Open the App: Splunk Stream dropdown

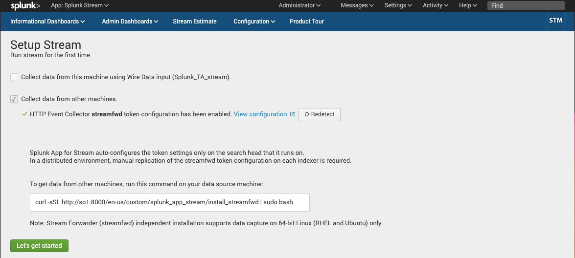tap(80, 5)
